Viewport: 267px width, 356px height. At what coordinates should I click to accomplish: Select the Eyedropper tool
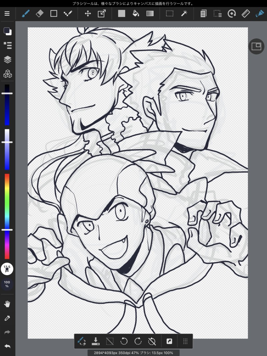point(7,318)
